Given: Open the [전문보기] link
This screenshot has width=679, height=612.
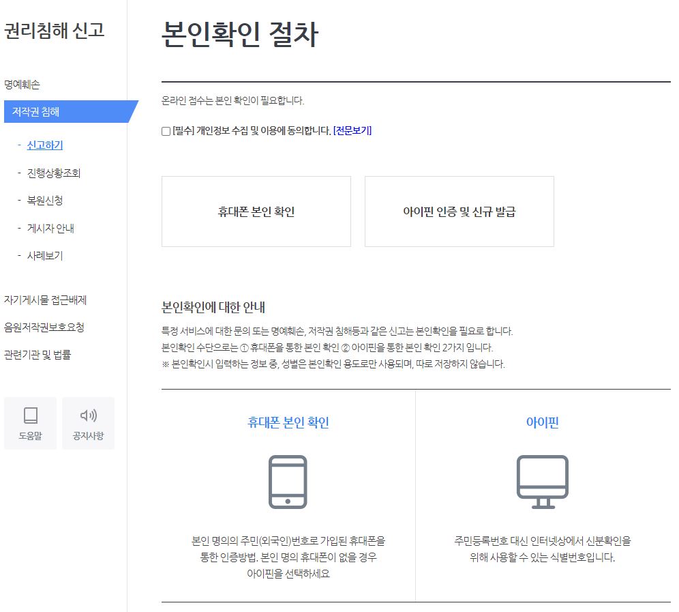Looking at the screenshot, I should (x=352, y=130).
